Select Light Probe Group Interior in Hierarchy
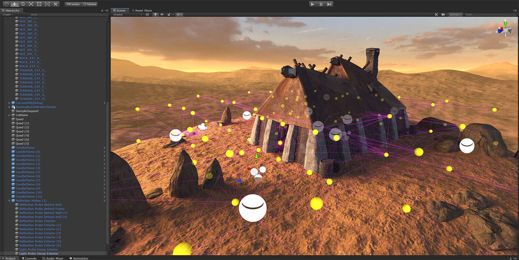Viewport: 519px width, 260px height. click(x=38, y=250)
